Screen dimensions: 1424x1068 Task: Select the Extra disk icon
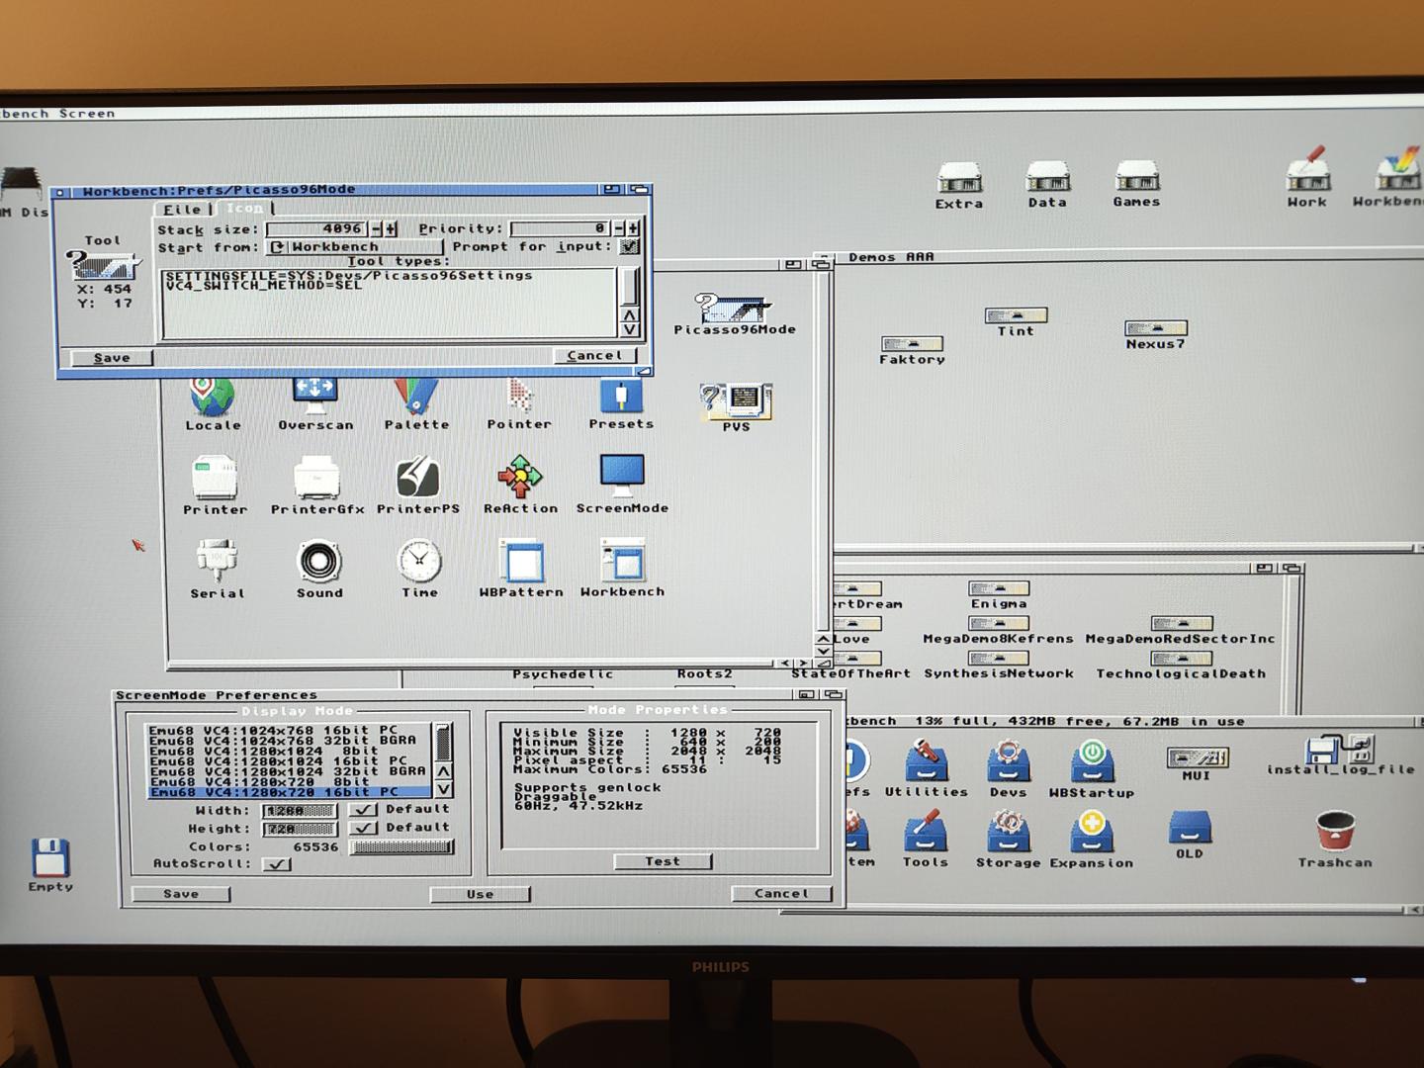pyautogui.click(x=959, y=179)
